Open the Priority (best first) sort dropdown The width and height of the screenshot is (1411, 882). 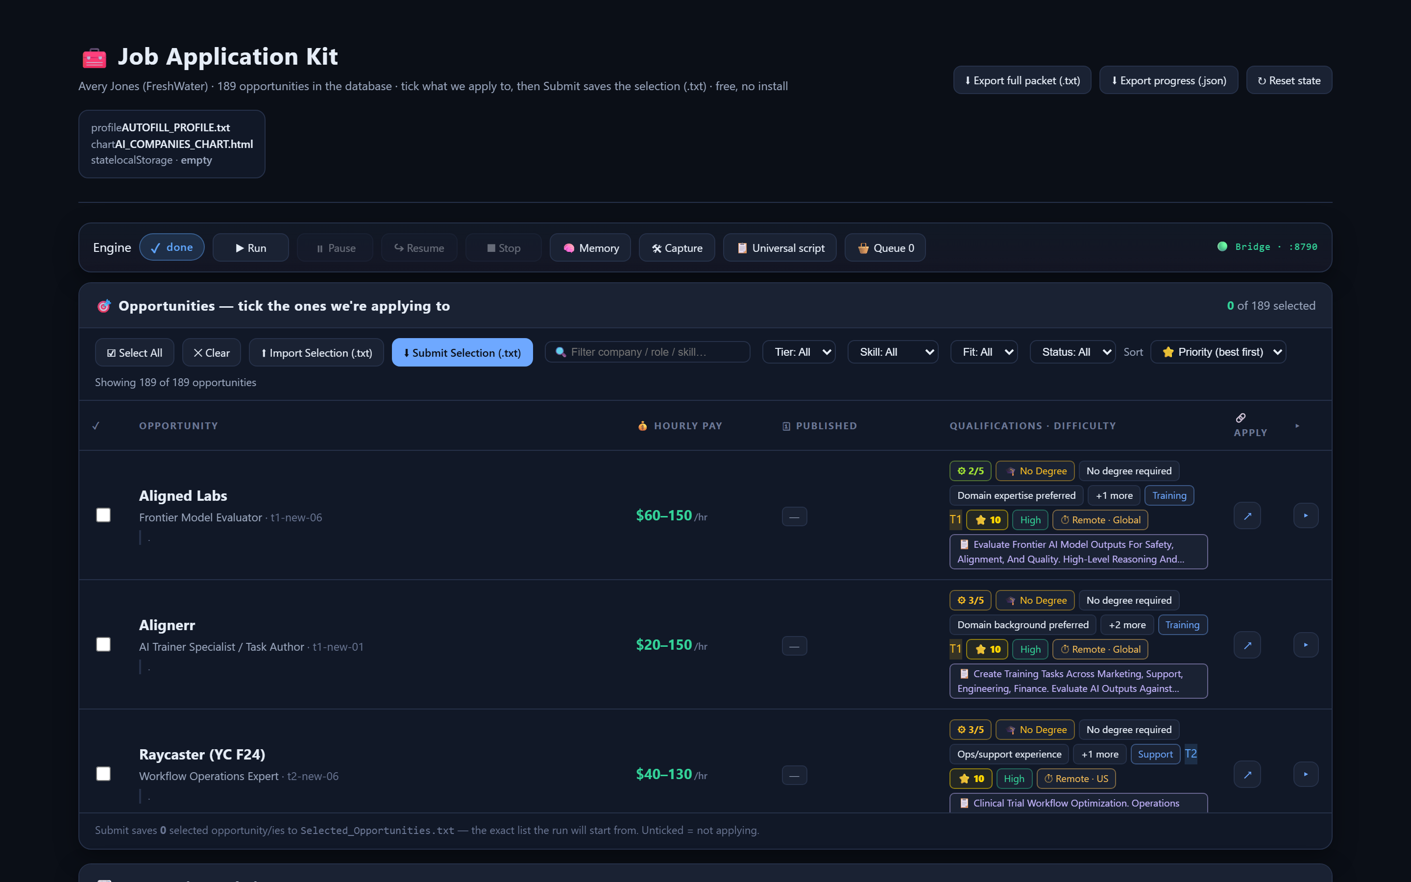(x=1218, y=352)
